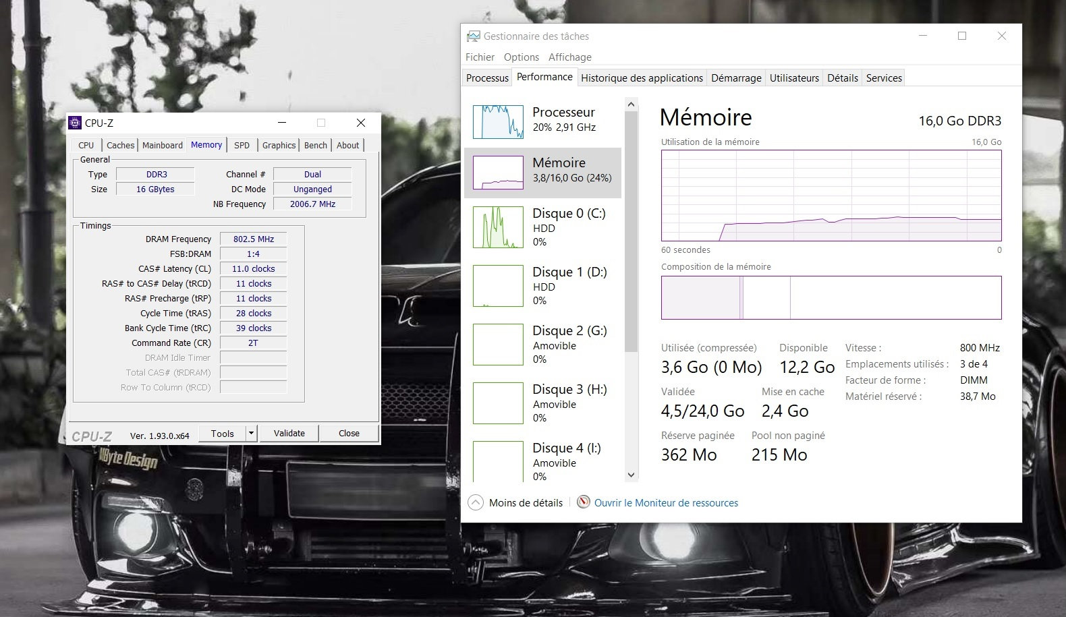
Task: Switch to the Processus tab
Action: click(x=487, y=78)
